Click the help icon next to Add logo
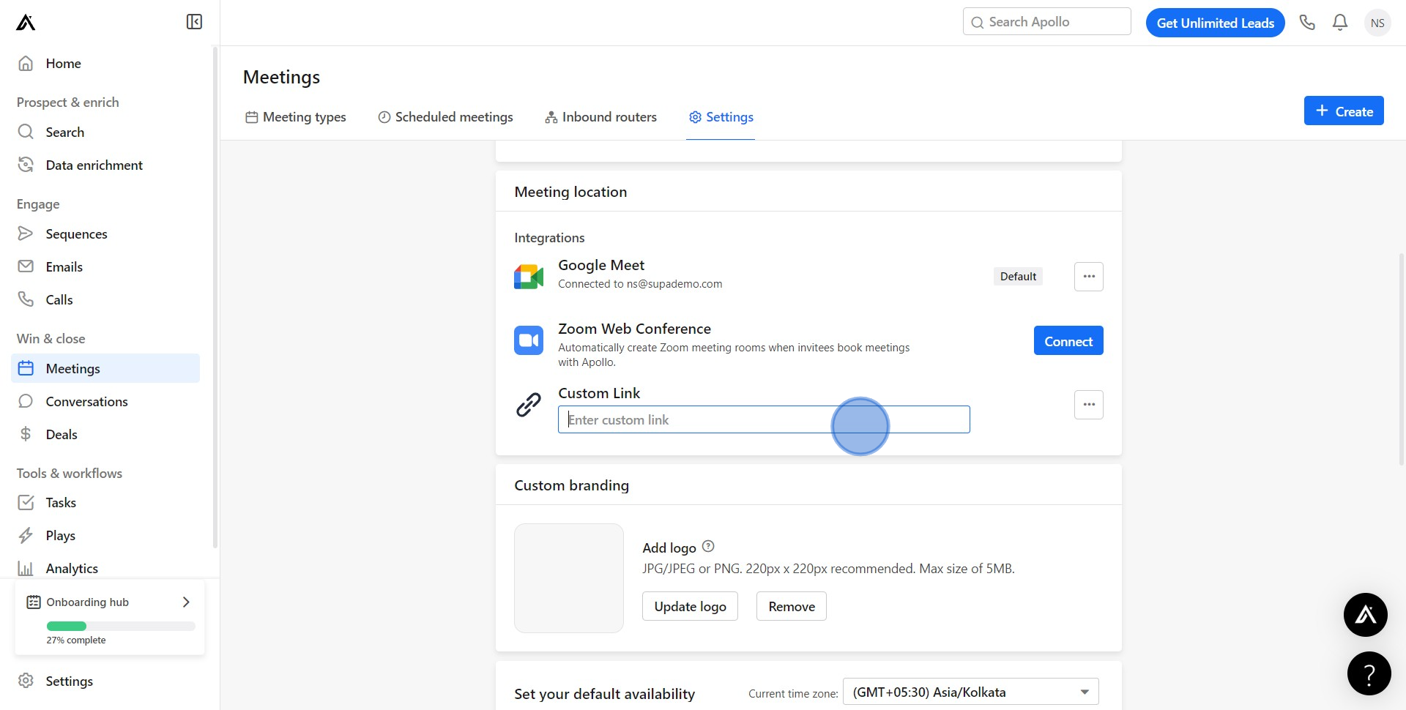 708,547
